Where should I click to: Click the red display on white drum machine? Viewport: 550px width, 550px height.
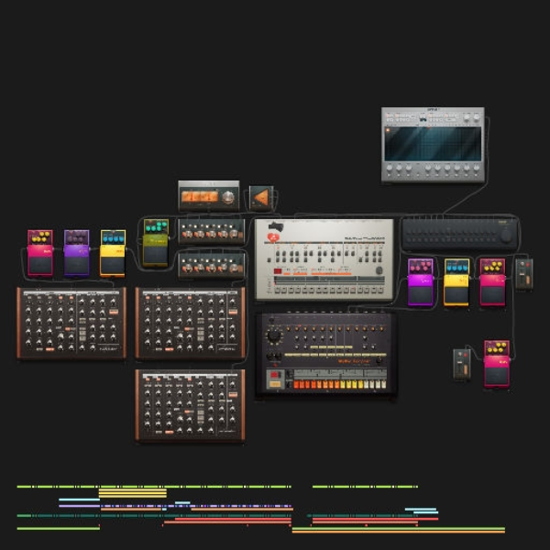[x=278, y=270]
